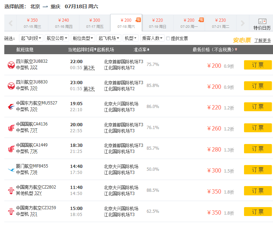This screenshot has height=226, width=273.
Task: Sort by 准点率 column header
Action: pos(142,50)
